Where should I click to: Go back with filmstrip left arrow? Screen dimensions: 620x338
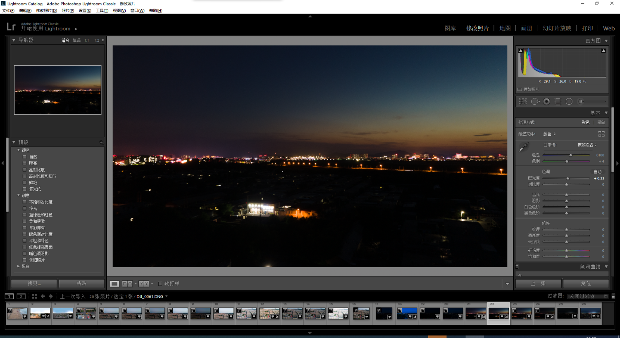(x=43, y=296)
